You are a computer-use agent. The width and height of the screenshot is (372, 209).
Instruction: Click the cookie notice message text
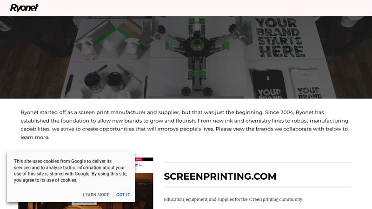pyautogui.click(x=71, y=170)
